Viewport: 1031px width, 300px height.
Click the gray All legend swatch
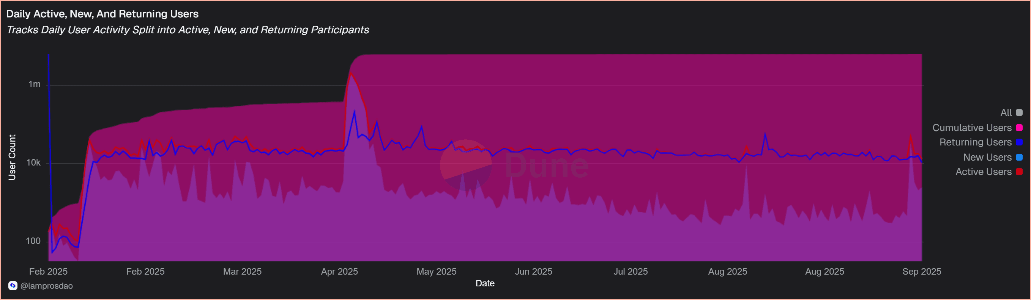tap(1019, 113)
